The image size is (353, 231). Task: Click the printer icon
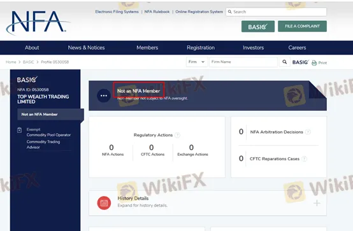(x=314, y=63)
